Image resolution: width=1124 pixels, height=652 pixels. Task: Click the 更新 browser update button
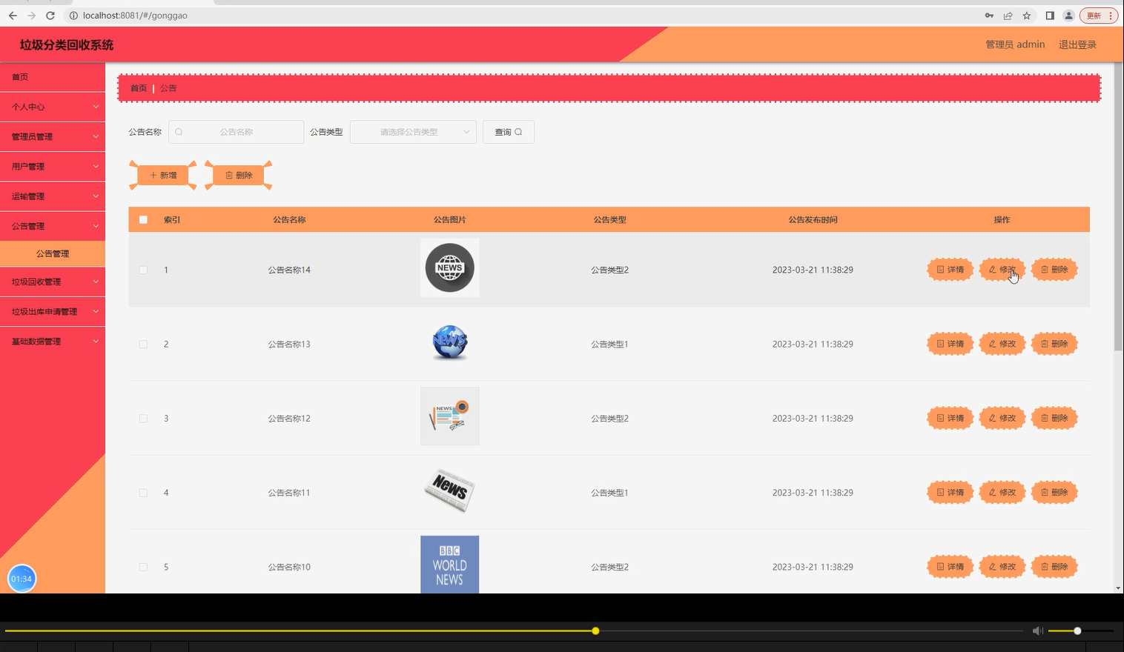[1098, 16]
